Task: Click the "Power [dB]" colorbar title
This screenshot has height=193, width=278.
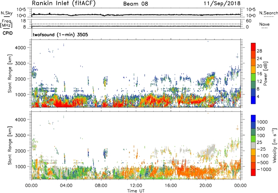Action: point(265,74)
